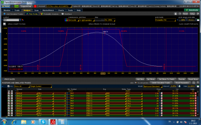Image resolution: width=201 pixels, height=125 pixels.
Task: Open the Single Symbol dropdown
Action: 41,86
